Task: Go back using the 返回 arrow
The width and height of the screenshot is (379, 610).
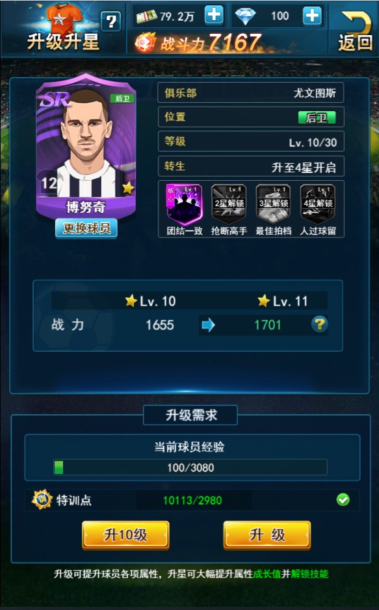Action: click(x=356, y=31)
